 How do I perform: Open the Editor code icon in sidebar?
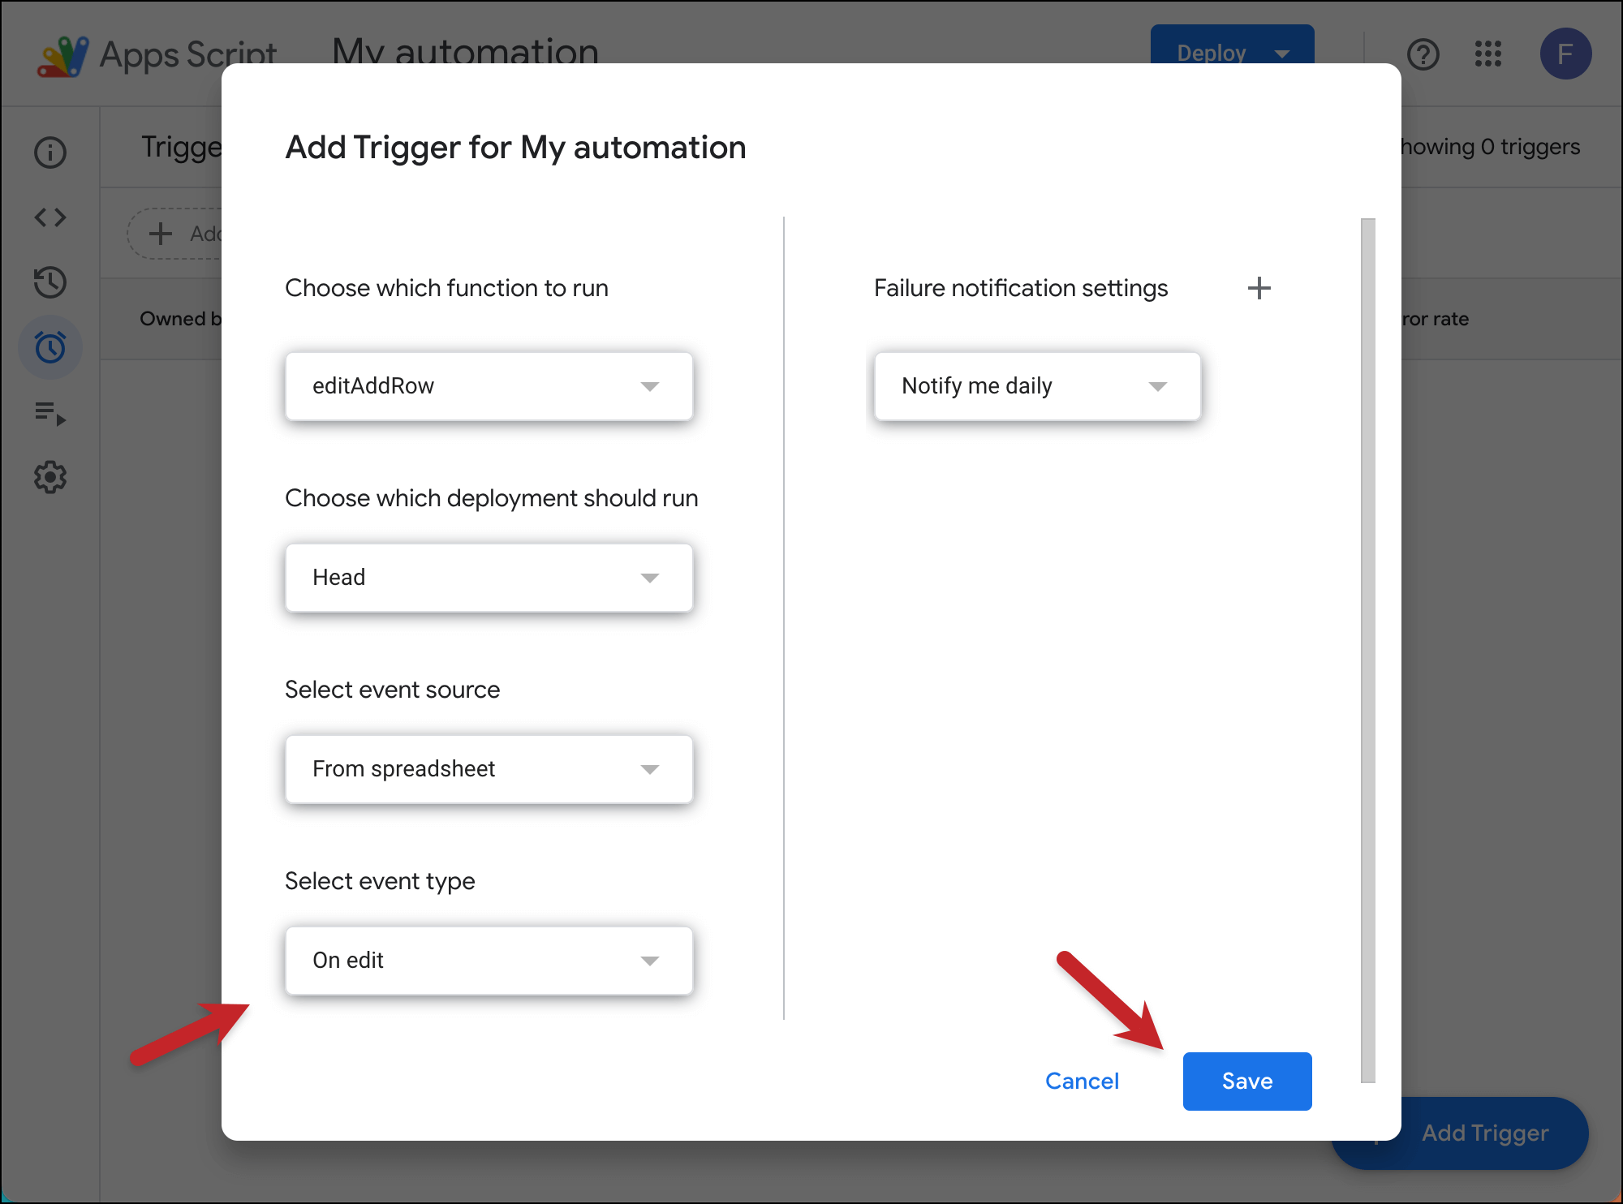pos(50,217)
